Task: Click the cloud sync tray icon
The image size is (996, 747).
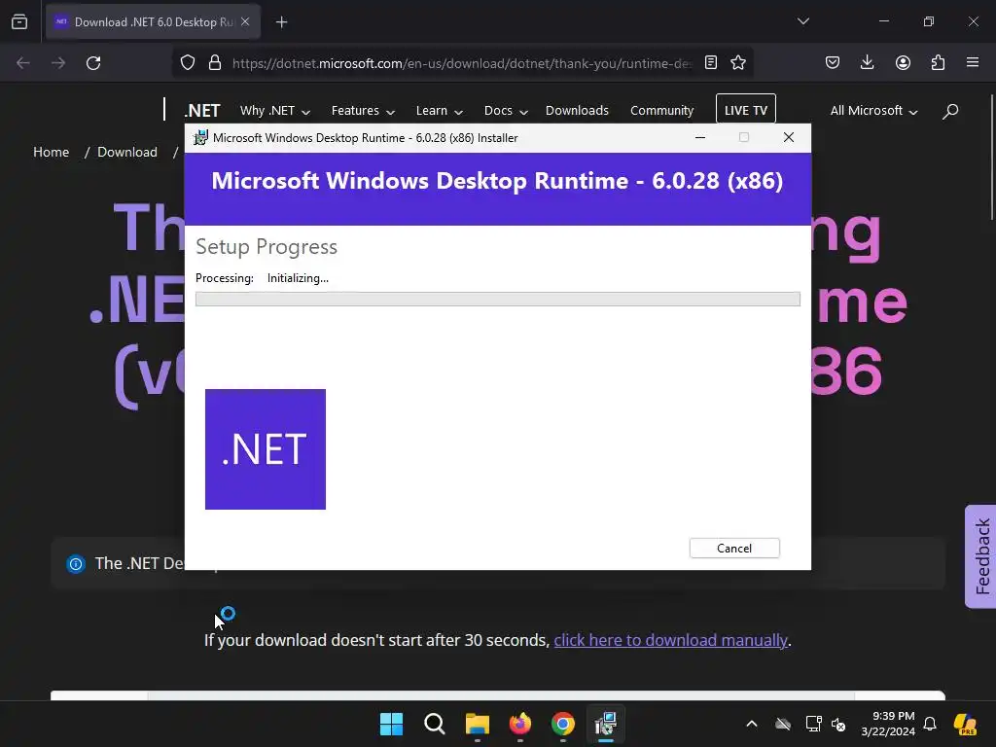Action: 783,724
